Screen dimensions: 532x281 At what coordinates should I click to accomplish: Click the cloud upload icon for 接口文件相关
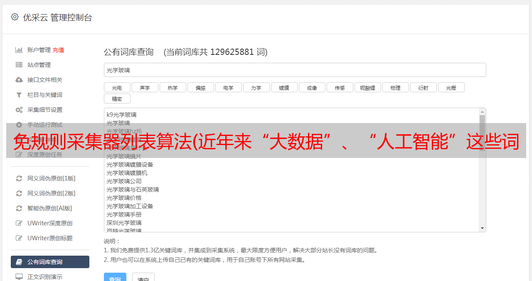point(19,80)
